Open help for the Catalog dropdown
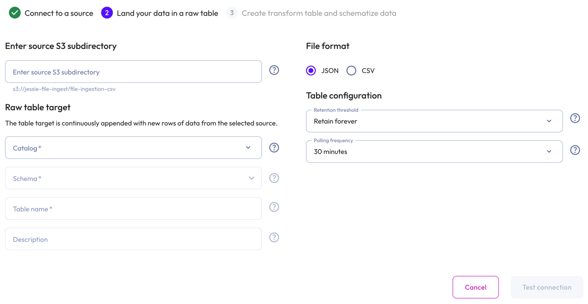This screenshot has width=588, height=304. [x=274, y=147]
